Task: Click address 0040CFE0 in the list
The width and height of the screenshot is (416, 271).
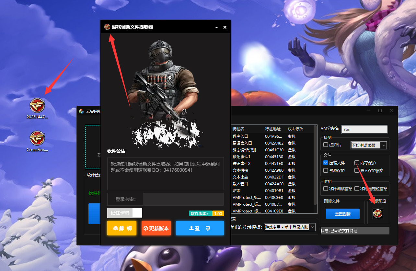Action: 274,198
